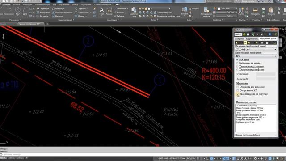Click the yellow star icon in cable panel

point(249,43)
